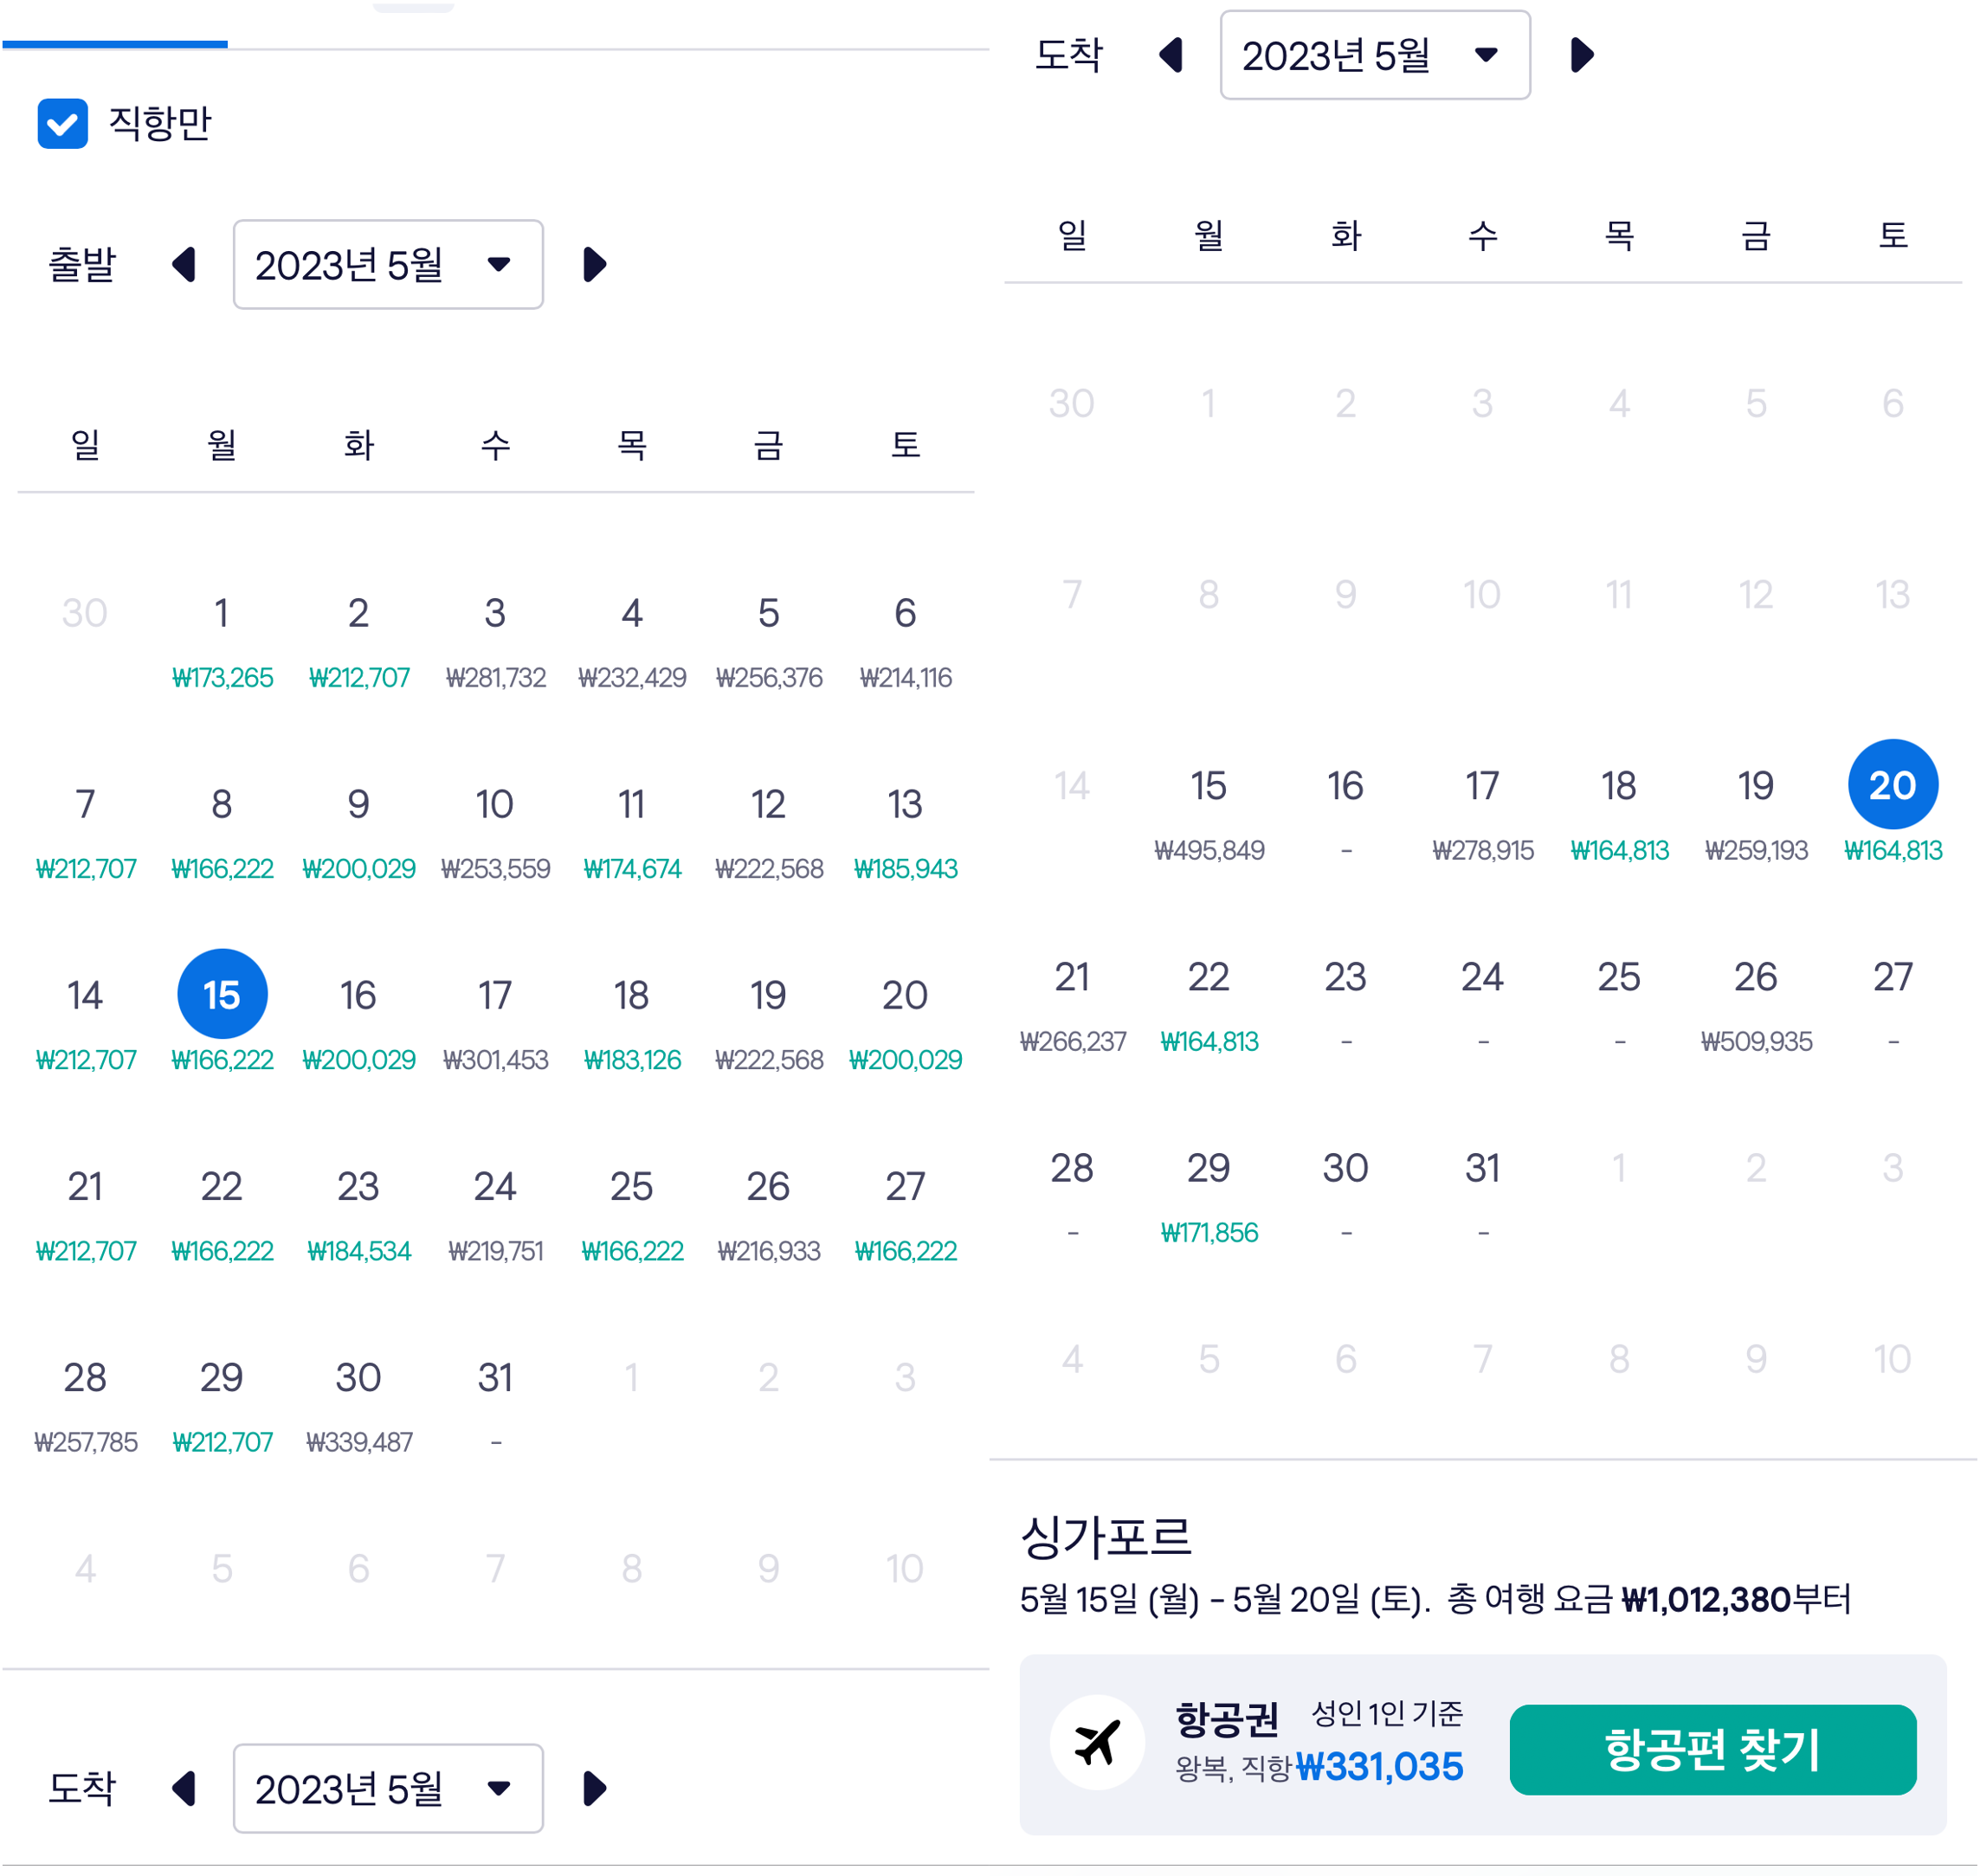Screen dimensions: 1980x1876
Task: Select May 1 departure date priced ₩173,265
Action: coord(222,630)
